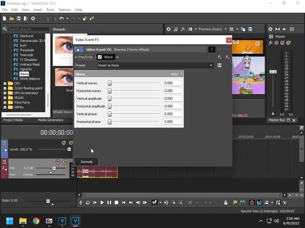Toggle Automatic Crossfades icon
This screenshot has height=228, width=305.
[259, 202]
